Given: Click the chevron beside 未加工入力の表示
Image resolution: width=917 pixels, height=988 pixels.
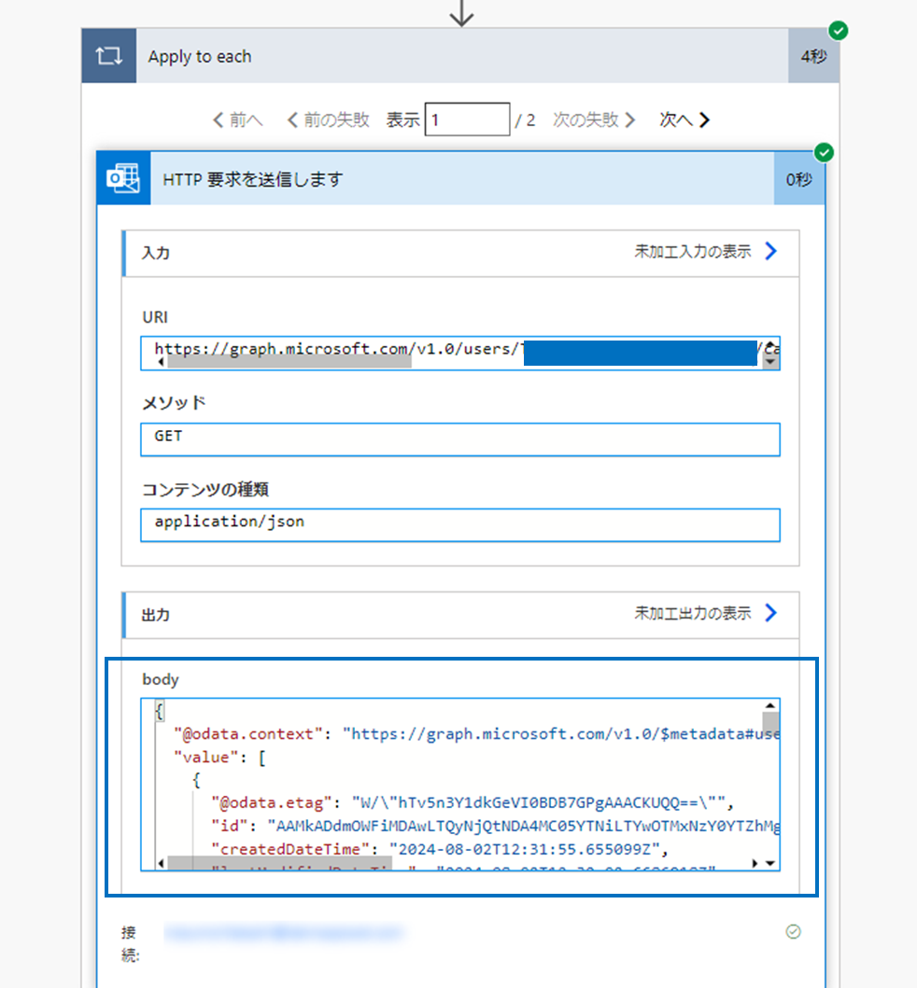Looking at the screenshot, I should pos(770,251).
